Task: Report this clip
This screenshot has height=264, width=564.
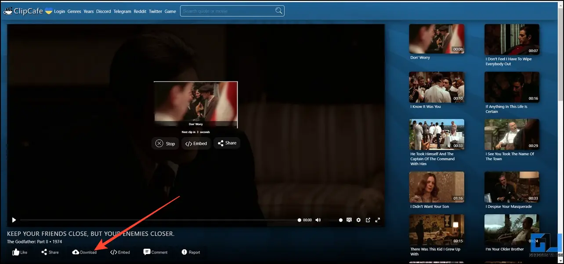Action: click(191, 252)
